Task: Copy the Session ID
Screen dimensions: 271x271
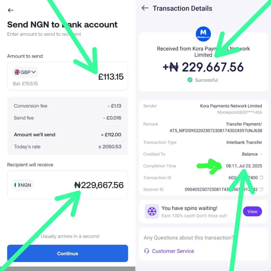Action: pos(261,189)
